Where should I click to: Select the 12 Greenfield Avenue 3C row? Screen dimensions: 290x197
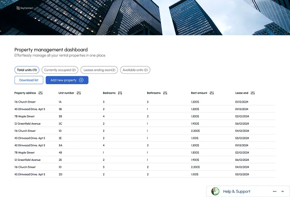coord(144,123)
